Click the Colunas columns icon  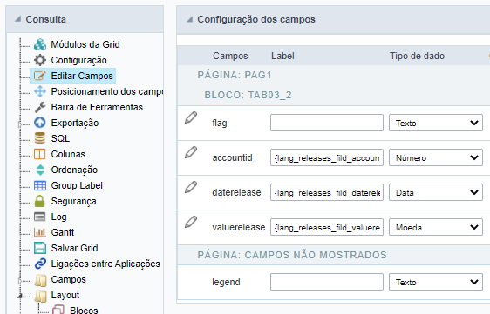click(x=40, y=154)
